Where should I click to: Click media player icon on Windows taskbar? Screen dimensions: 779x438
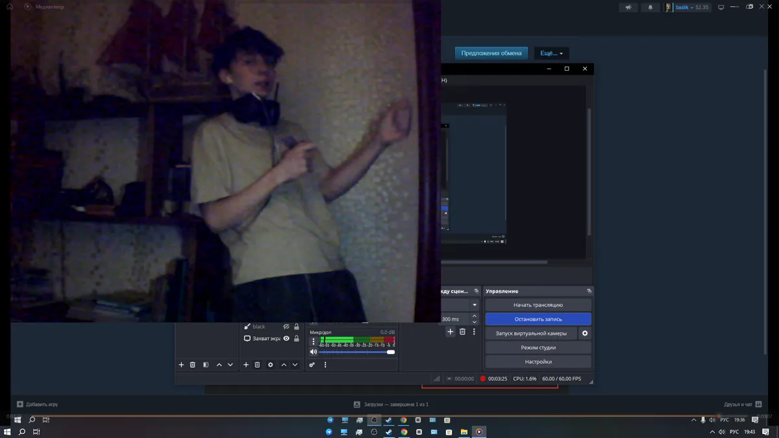[479, 432]
